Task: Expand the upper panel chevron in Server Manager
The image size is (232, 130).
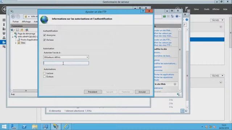Action: pyautogui.click(x=221, y=27)
